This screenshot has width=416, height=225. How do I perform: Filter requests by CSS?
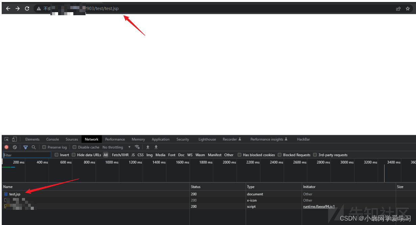click(x=141, y=155)
